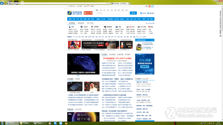Open iPhone link under 手机 category
The height and width of the screenshot is (125, 223).
coord(75,29)
